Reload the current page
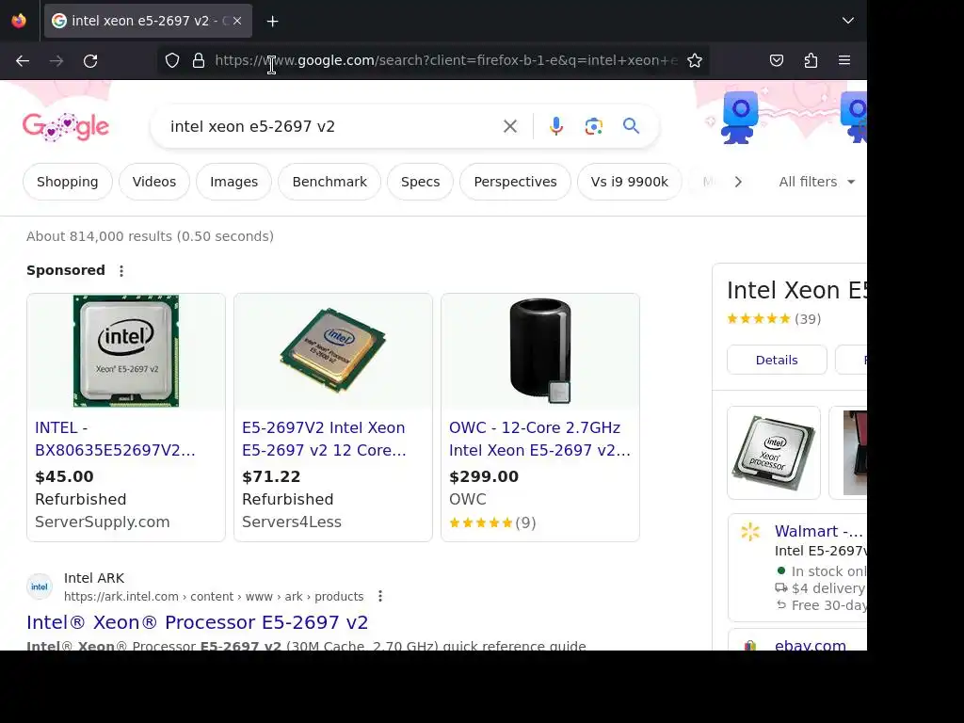Image resolution: width=964 pixels, height=723 pixels. click(x=90, y=61)
